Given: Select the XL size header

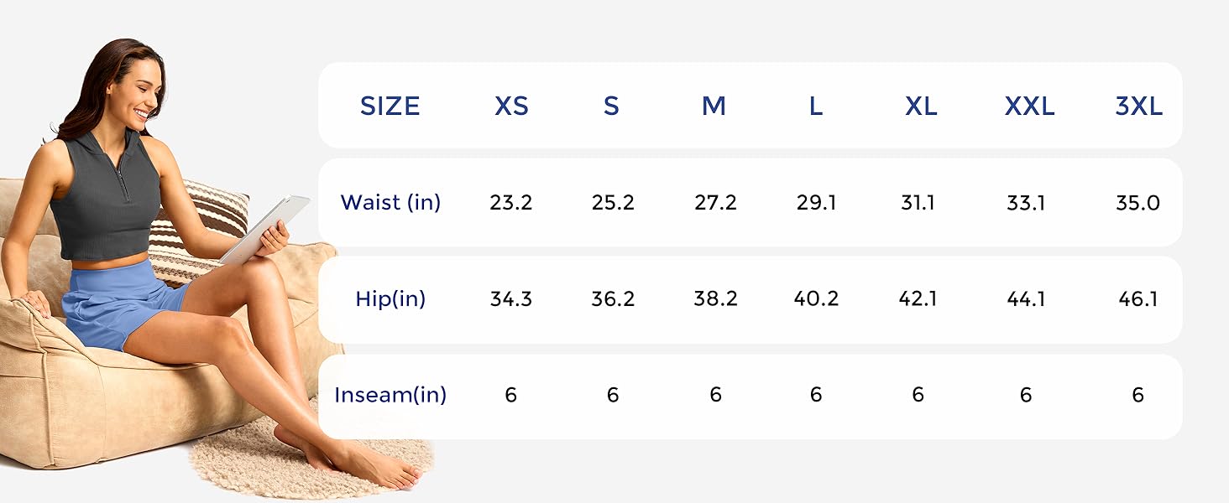Looking at the screenshot, I should coord(921,106).
